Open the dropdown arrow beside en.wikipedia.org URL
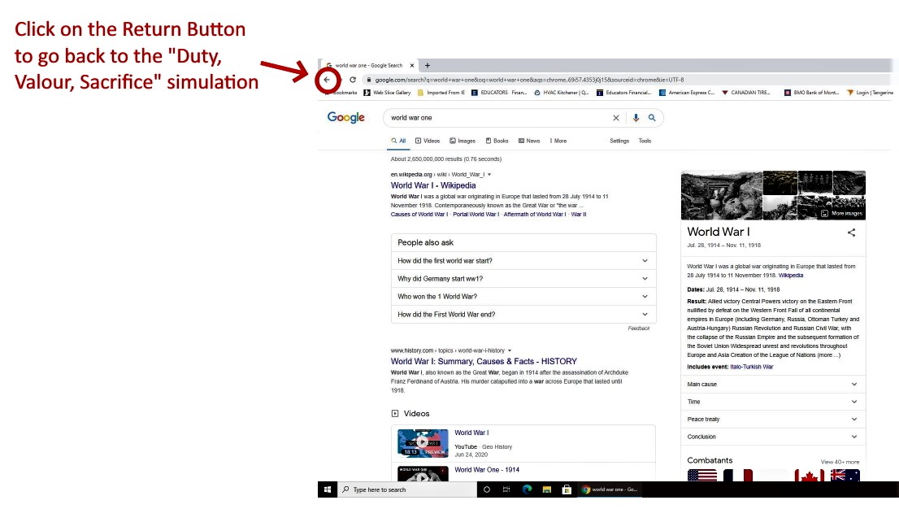The height and width of the screenshot is (522, 899). tap(489, 174)
